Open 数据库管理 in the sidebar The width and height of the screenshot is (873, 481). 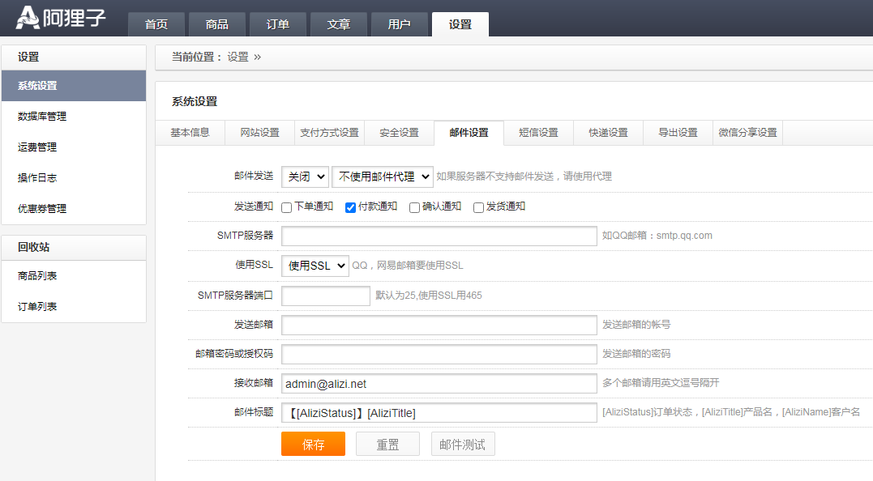click(42, 117)
